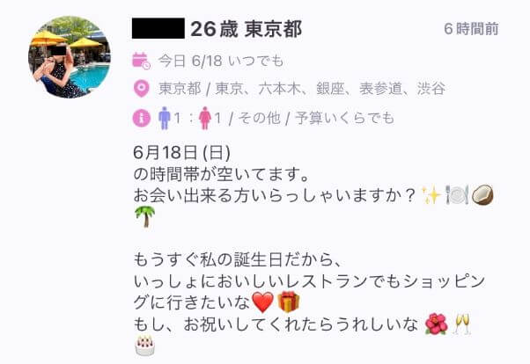530x364 pixels.
Task: Click the champagne glasses emoji
Action: click(461, 324)
